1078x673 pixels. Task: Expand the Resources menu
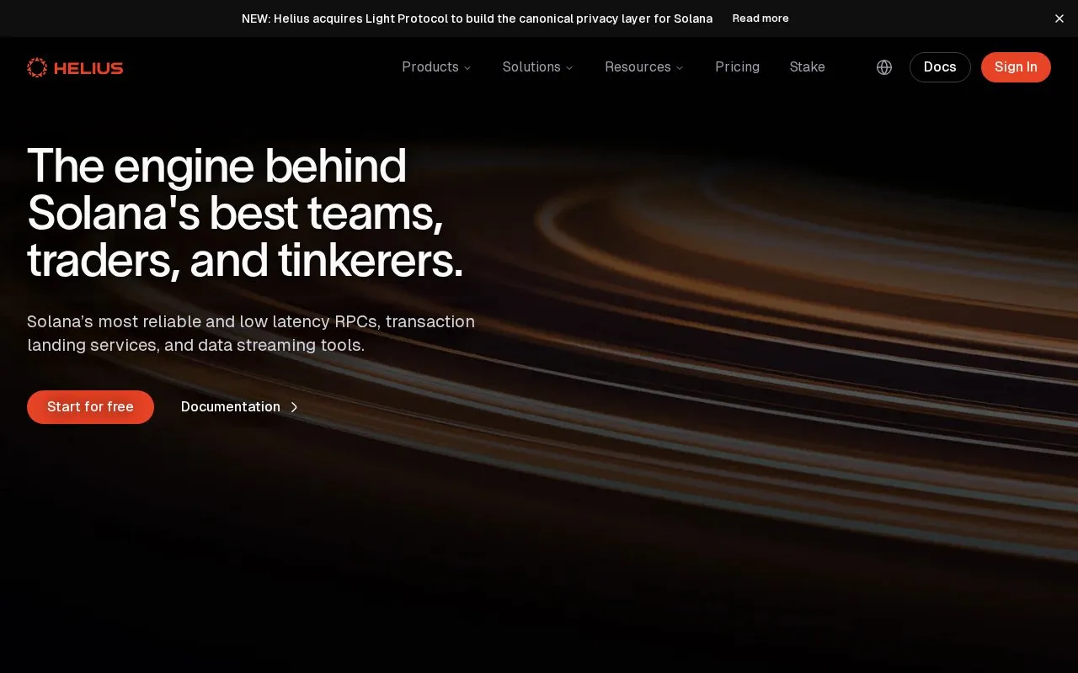pyautogui.click(x=644, y=67)
